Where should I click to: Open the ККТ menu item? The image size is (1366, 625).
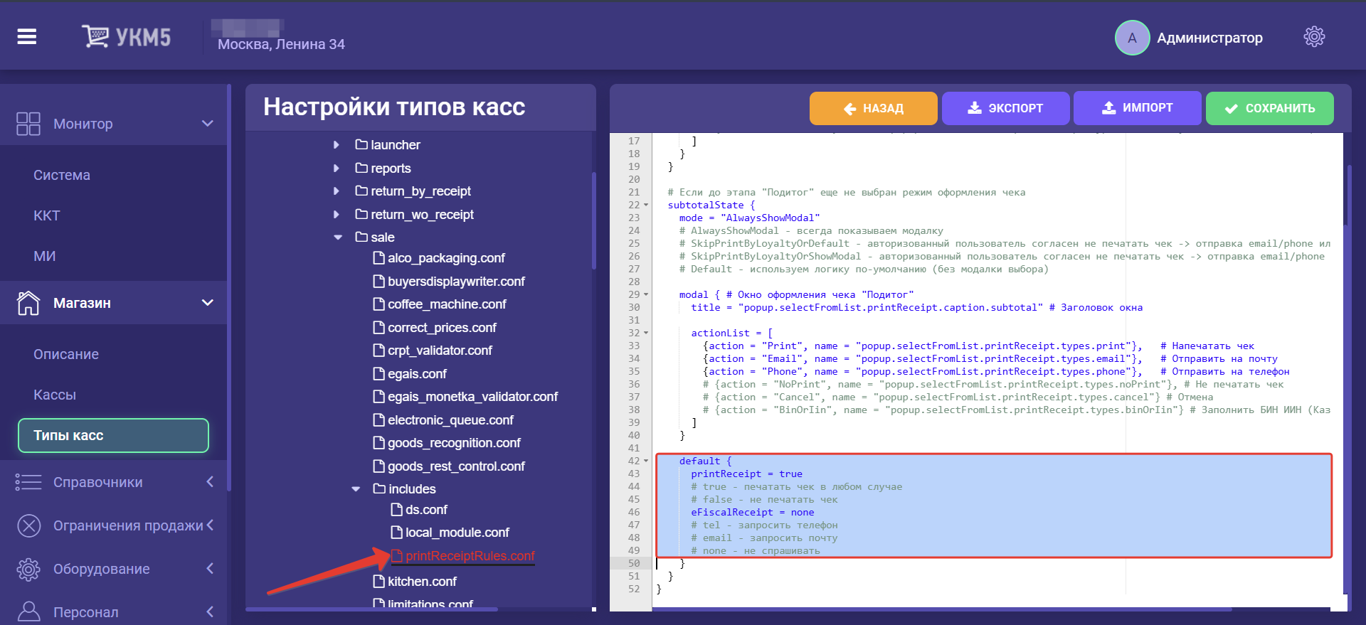pos(47,215)
